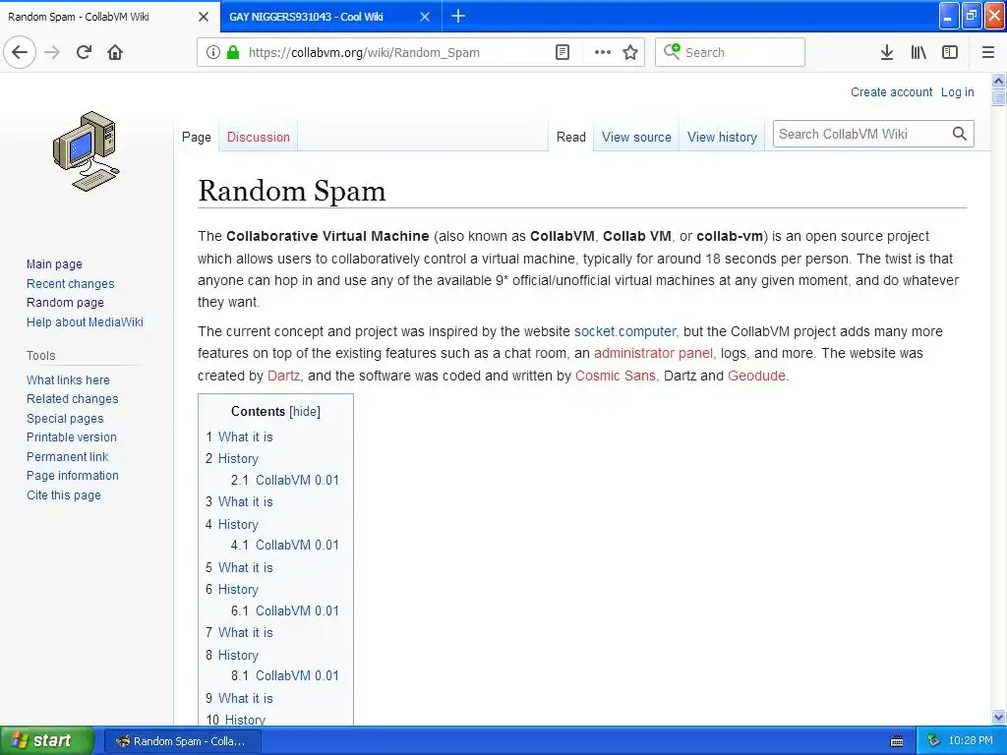This screenshot has height=755, width=1007.
Task: Open Help about MediaWiki link
Action: point(85,321)
